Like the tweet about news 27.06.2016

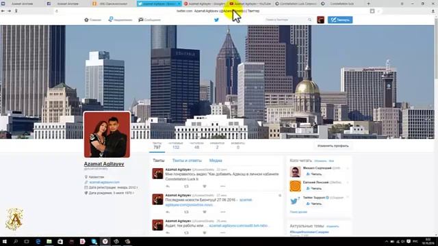click(205, 212)
